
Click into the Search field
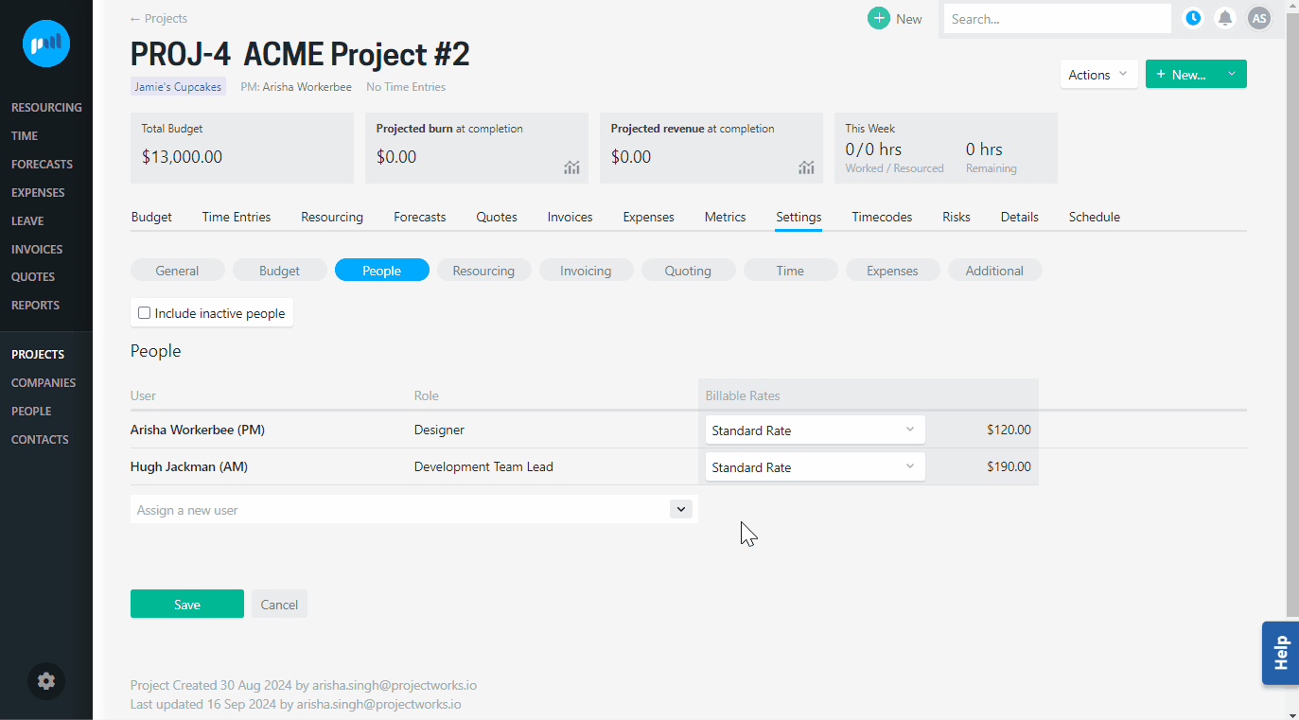pyautogui.click(x=1057, y=19)
